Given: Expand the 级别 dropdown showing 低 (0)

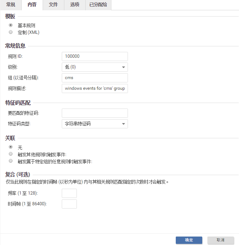Looking at the screenshot, I should coord(95,67).
